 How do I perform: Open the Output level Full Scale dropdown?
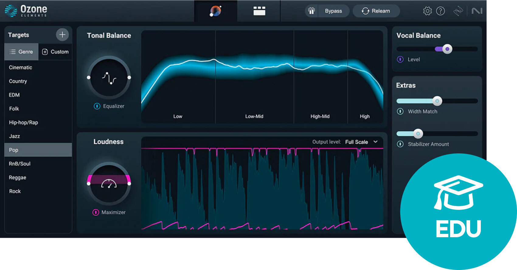[362, 142]
